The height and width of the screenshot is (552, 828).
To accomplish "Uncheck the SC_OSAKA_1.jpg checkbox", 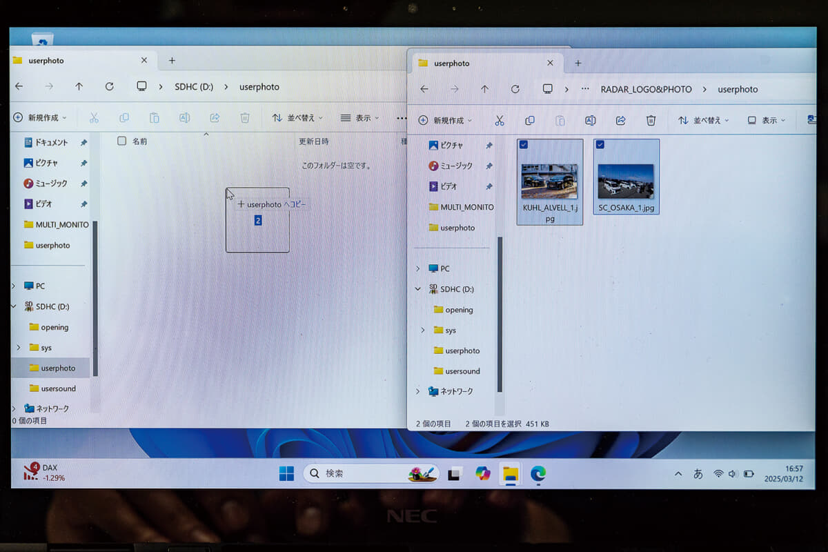I will (x=600, y=144).
